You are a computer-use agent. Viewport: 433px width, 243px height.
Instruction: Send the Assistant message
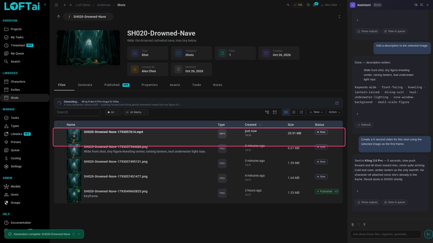(x=428, y=234)
